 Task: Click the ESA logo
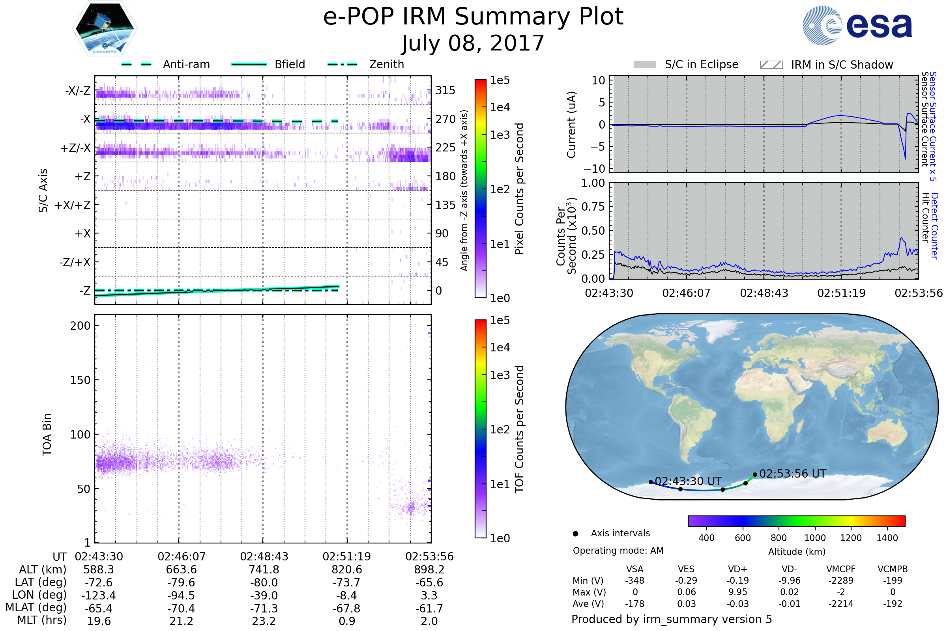coord(857,25)
